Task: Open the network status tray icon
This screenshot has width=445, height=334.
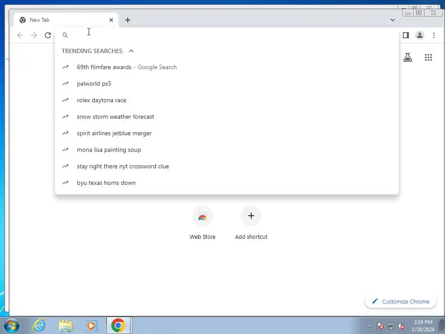Action: click(x=391, y=326)
